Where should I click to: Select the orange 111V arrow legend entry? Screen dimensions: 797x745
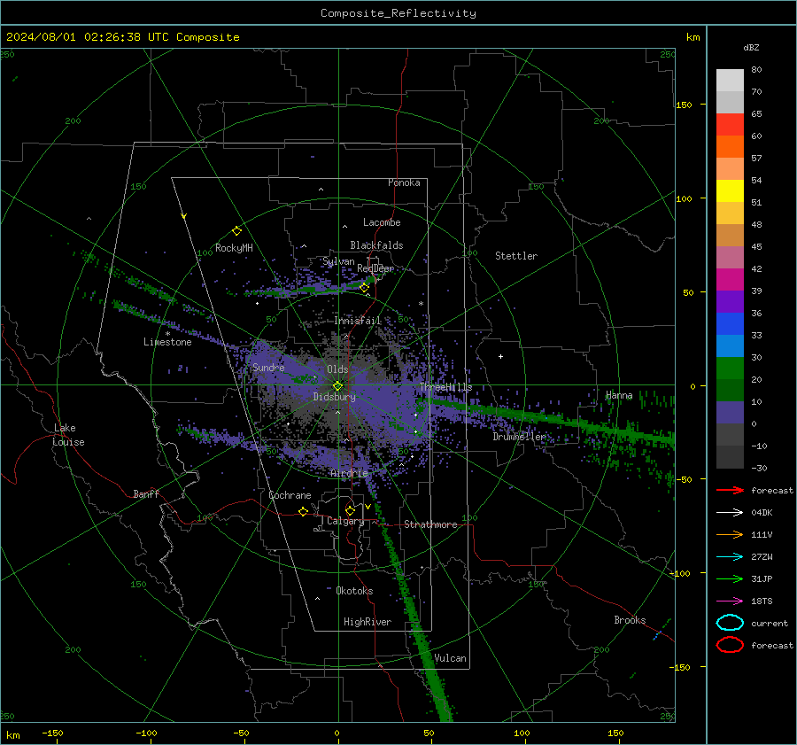pyautogui.click(x=730, y=534)
